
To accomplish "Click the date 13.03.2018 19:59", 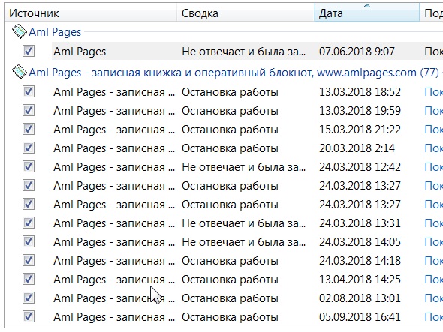I will [x=360, y=111].
